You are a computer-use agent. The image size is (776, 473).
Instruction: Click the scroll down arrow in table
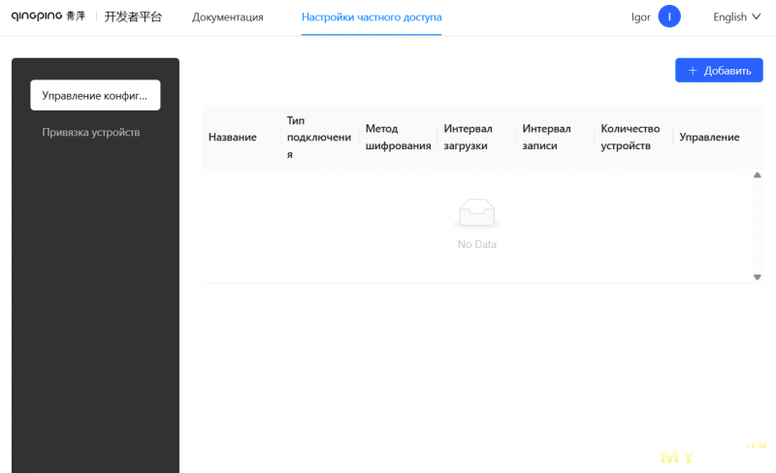(x=757, y=277)
